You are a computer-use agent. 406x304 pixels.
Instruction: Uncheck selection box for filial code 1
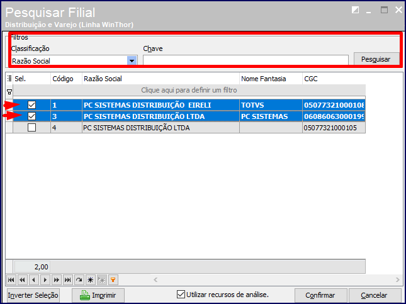coord(32,105)
